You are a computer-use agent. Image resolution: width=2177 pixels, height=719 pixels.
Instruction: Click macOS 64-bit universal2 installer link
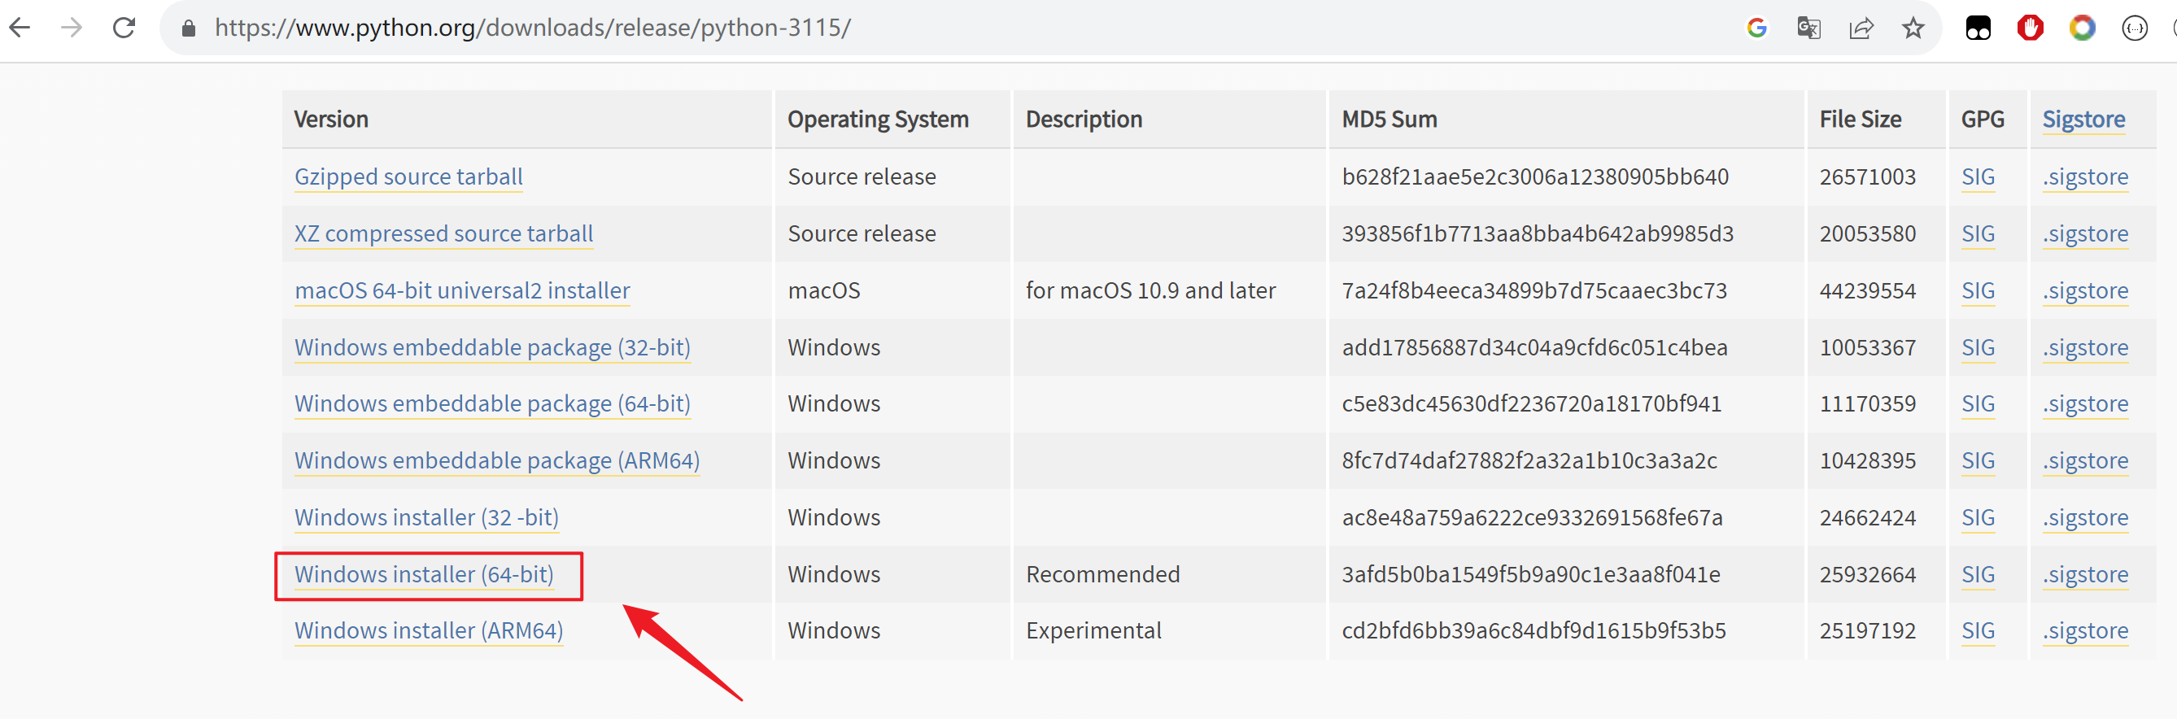(462, 290)
